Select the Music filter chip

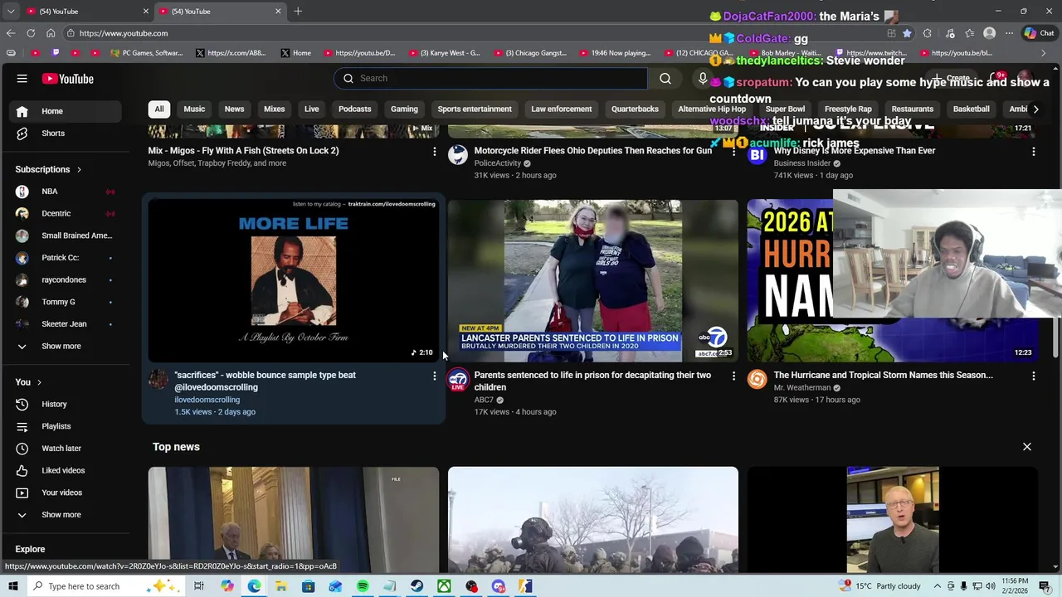(194, 109)
